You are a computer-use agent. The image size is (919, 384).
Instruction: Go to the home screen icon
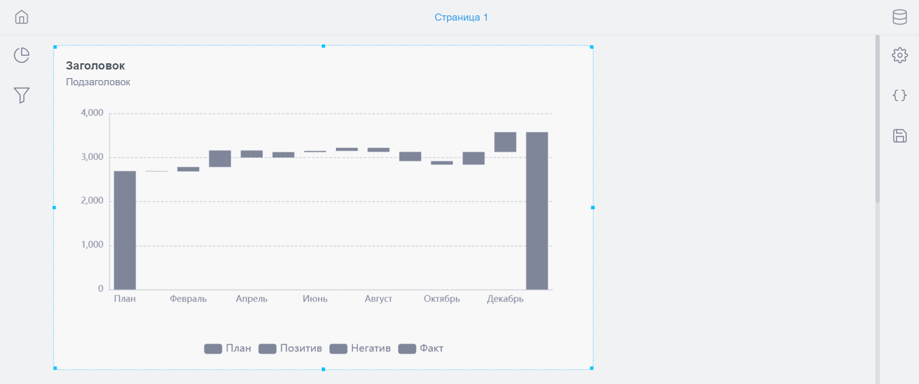pyautogui.click(x=22, y=17)
